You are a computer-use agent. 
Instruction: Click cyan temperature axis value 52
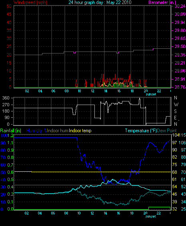click(x=183, y=186)
